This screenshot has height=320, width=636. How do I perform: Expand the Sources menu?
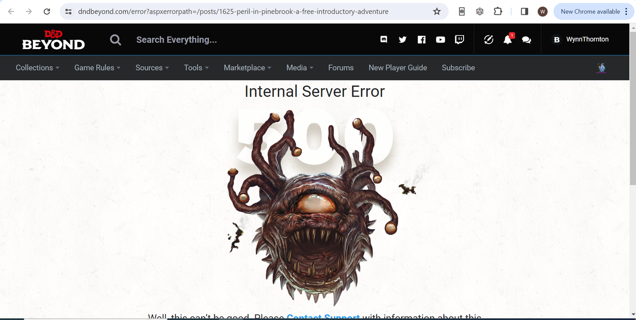tap(152, 67)
